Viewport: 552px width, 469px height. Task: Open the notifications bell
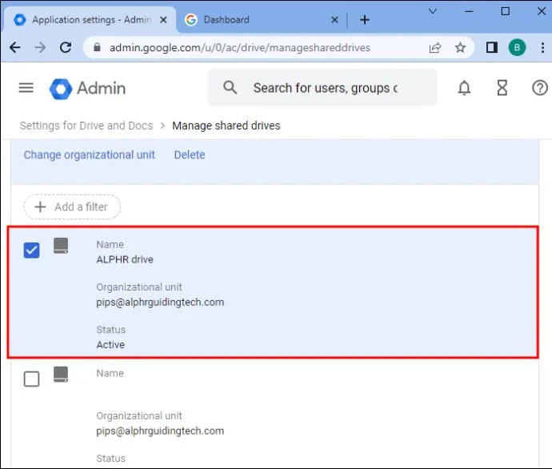coord(464,88)
